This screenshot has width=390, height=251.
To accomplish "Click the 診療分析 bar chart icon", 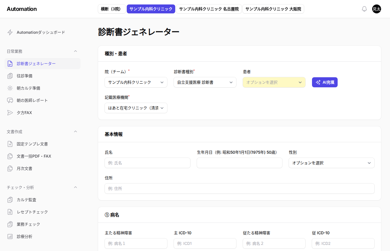I will coord(10,236).
